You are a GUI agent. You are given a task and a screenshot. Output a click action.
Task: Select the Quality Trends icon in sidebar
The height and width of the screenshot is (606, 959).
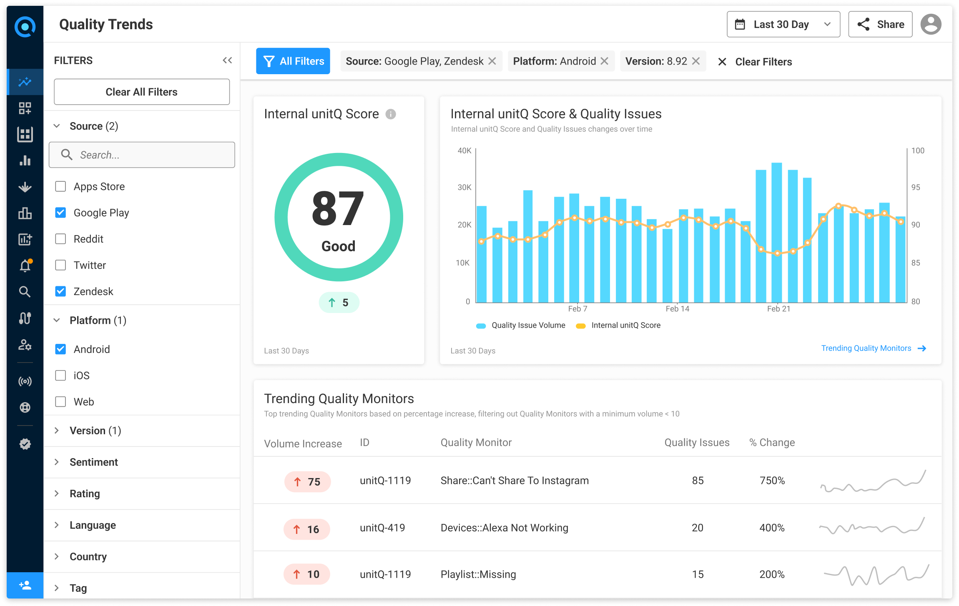coord(25,82)
